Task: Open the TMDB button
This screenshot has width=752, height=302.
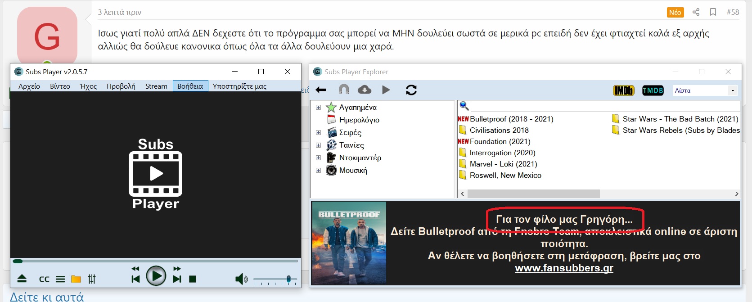Action: pos(653,90)
